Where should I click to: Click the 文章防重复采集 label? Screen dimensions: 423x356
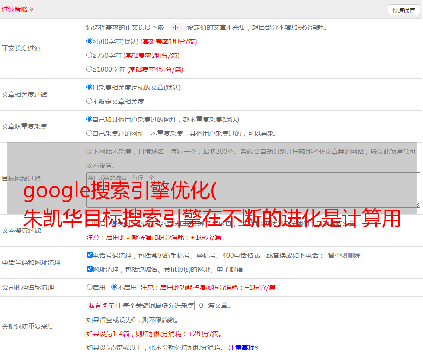pyautogui.click(x=24, y=127)
